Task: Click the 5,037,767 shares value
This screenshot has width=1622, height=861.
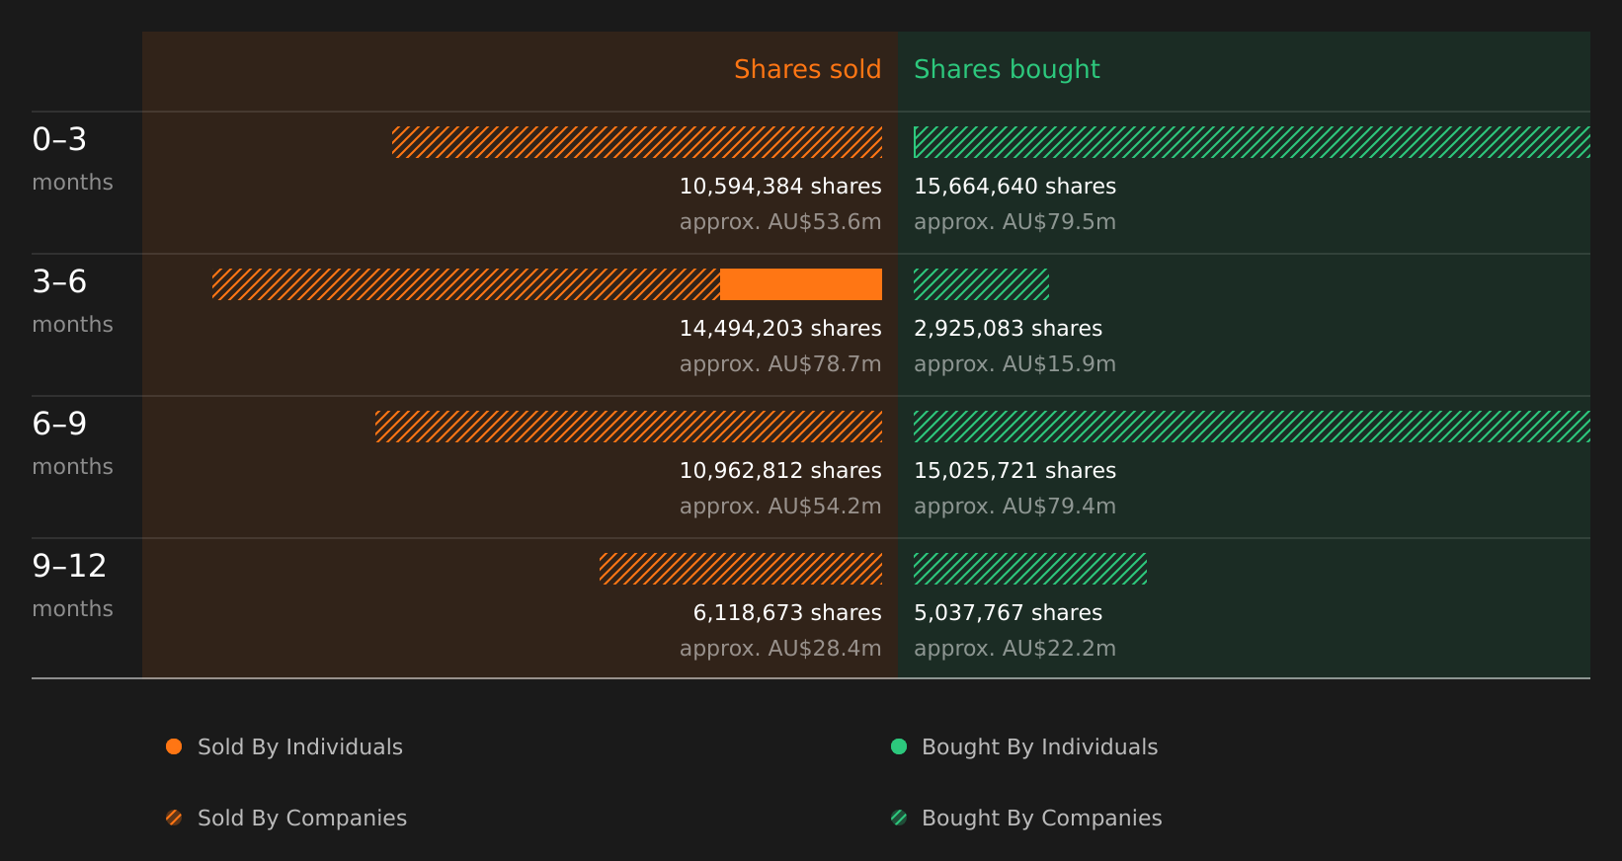Action: pos(1008,613)
